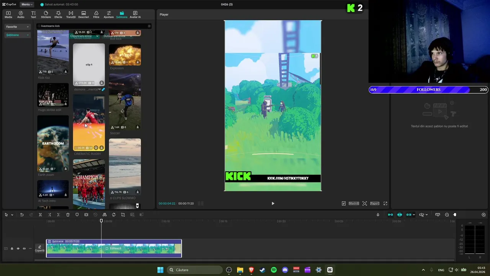
Task: Open the linkage options dropdown arrow
Action: click(x=414, y=215)
